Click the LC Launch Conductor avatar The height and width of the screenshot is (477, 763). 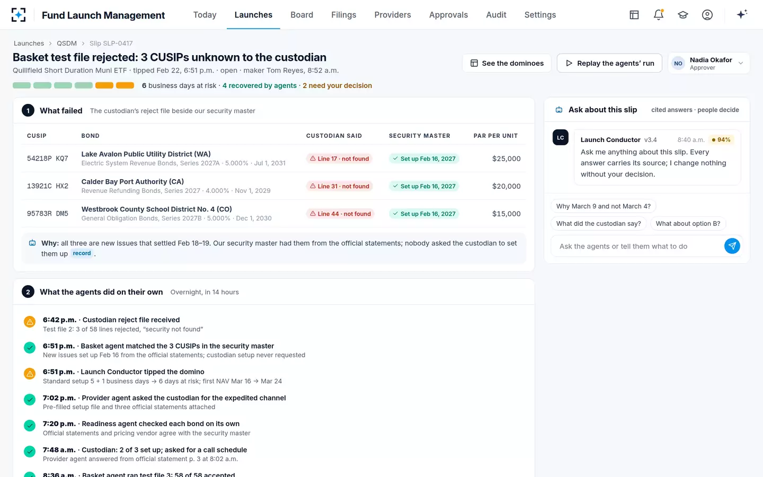coord(561,137)
